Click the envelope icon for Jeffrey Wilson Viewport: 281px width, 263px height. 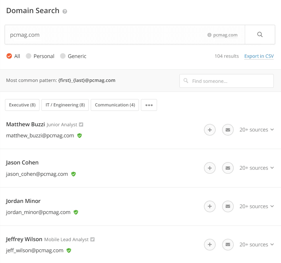point(228,245)
